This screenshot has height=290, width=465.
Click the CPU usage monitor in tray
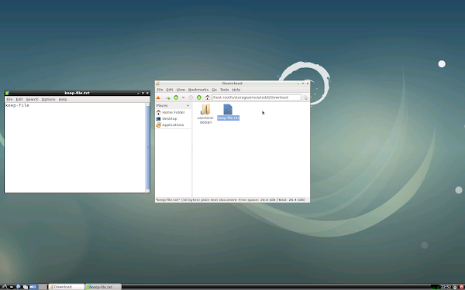435,287
